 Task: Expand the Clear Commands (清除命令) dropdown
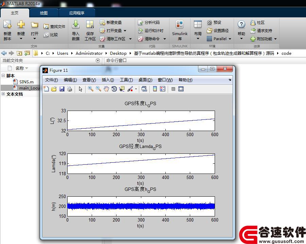165,39
